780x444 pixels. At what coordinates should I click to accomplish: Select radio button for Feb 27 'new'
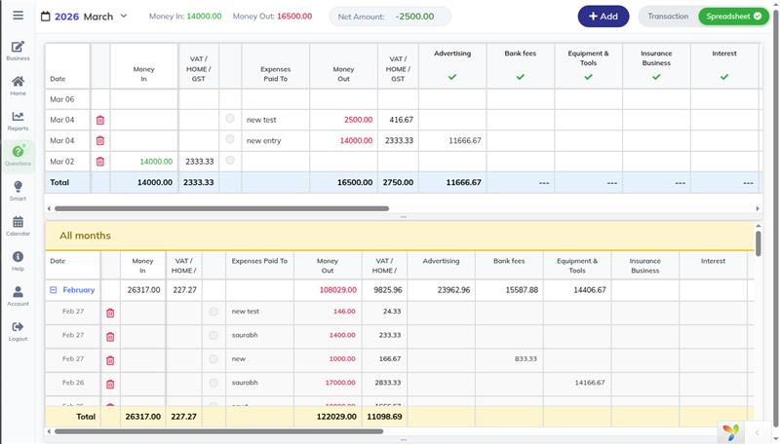tap(214, 359)
